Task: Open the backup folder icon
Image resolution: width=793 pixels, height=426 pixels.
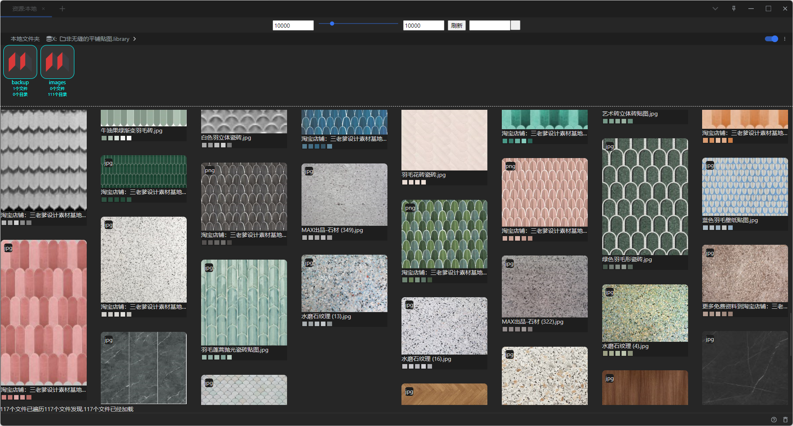Action: [x=20, y=62]
